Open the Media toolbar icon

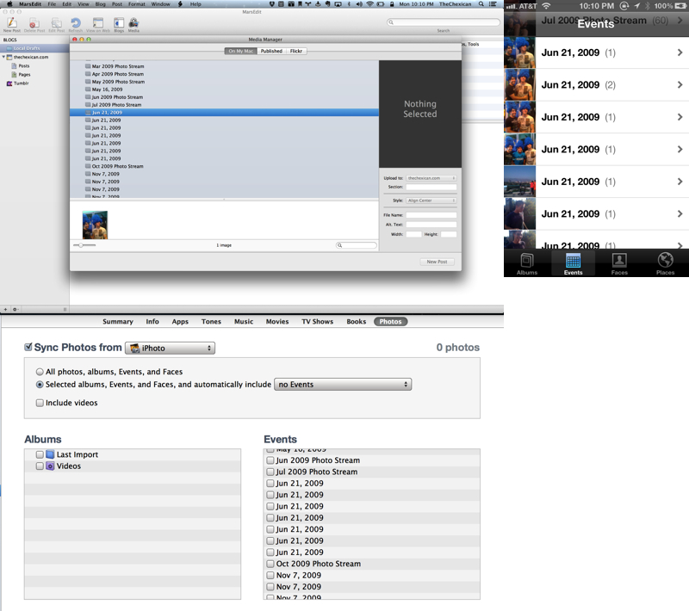click(x=133, y=23)
